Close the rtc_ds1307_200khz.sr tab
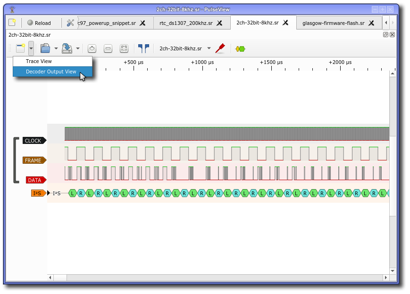The image size is (410, 294). (x=220, y=23)
